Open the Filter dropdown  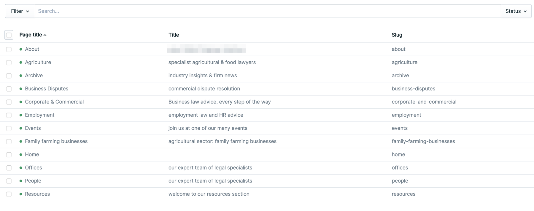pyautogui.click(x=20, y=11)
